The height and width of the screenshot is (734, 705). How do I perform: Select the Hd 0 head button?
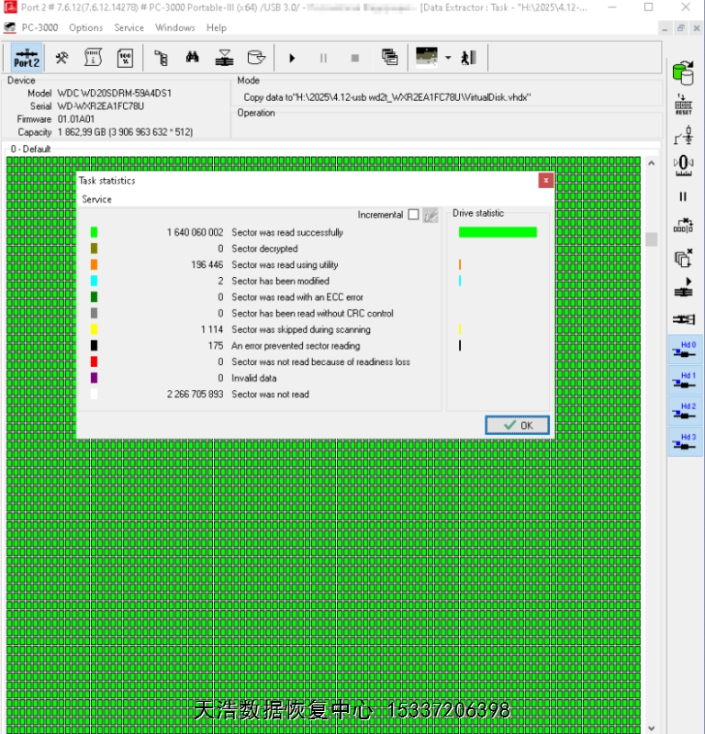point(683,350)
